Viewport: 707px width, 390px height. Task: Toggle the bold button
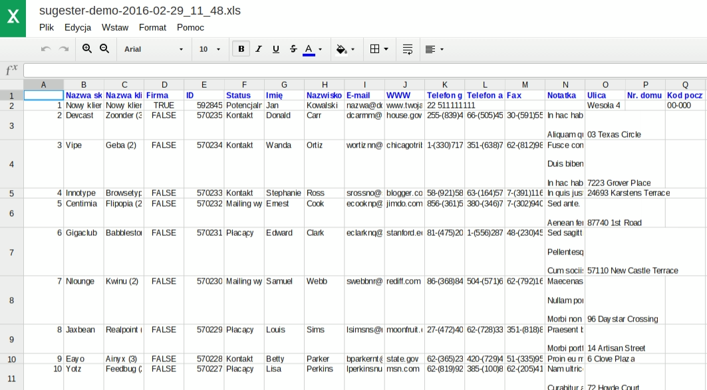click(x=241, y=49)
